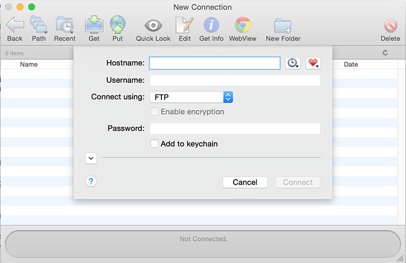Enable the Add to keychain checkbox

154,144
